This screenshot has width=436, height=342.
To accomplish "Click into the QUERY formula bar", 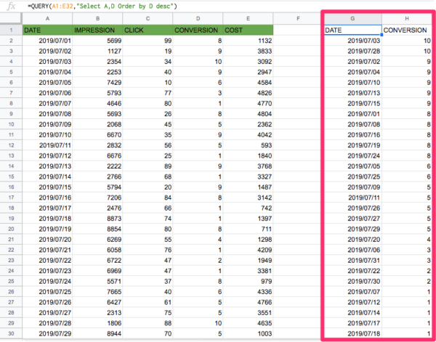I will [x=231, y=6].
